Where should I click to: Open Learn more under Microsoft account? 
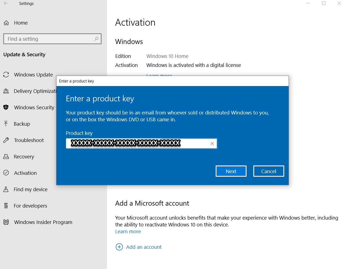[128, 232]
